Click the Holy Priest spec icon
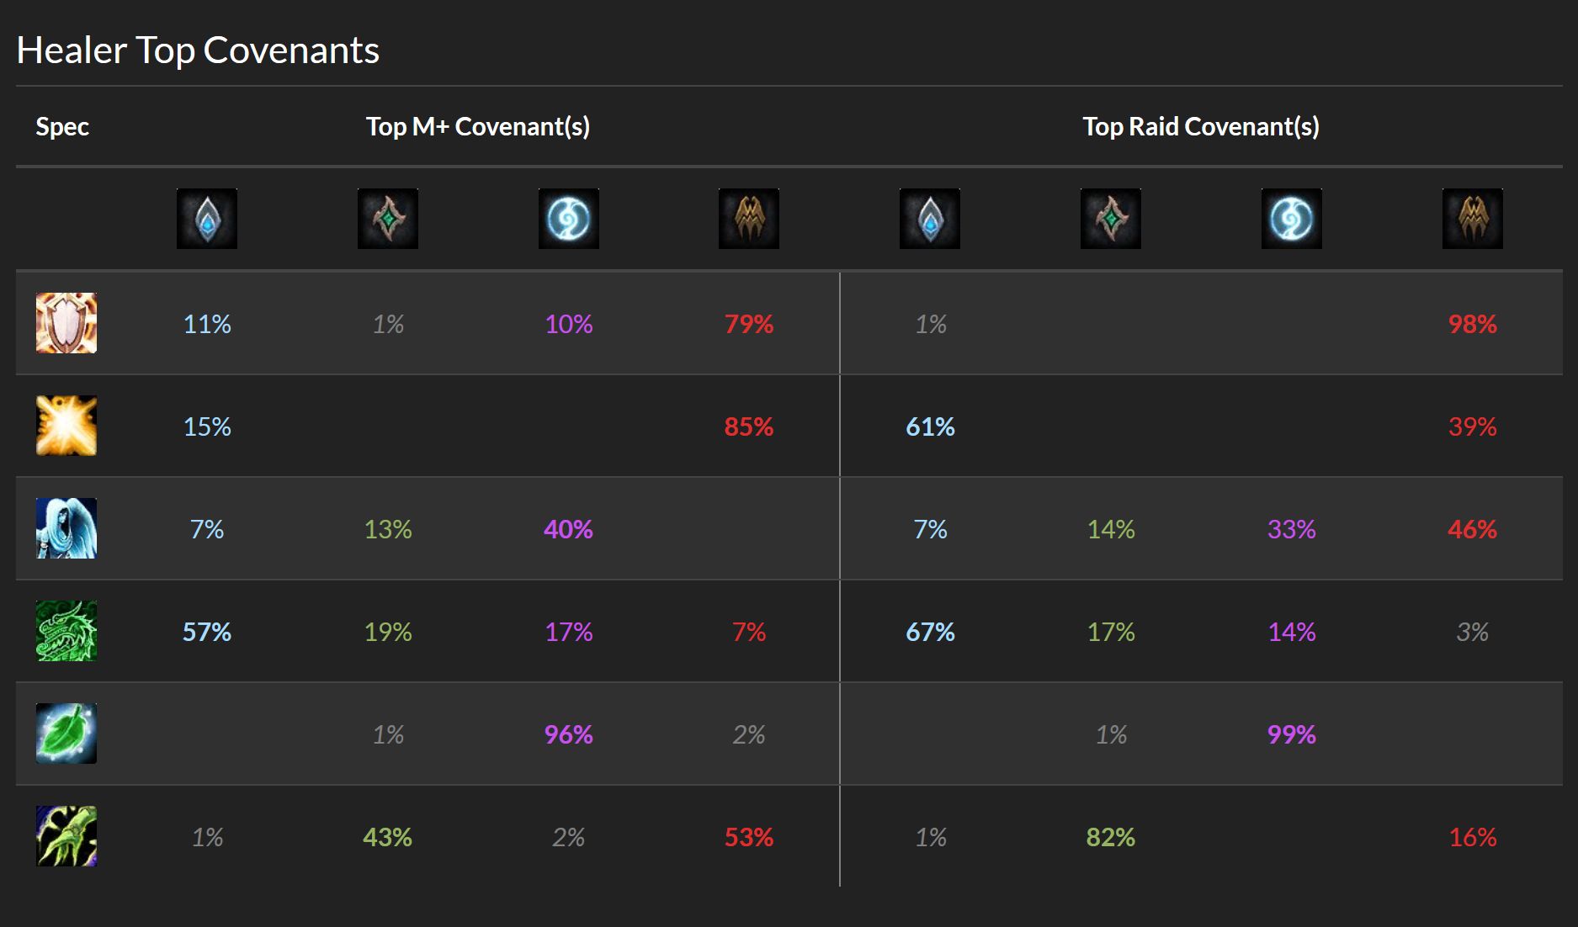 tap(66, 426)
